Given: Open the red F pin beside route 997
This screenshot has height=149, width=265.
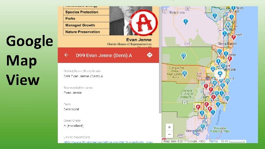Looking at the screenshot, I should pos(198,107).
